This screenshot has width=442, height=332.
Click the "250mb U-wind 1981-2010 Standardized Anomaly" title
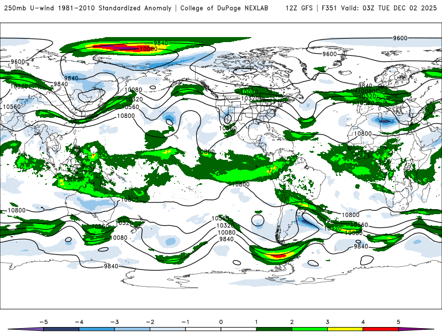(x=88, y=8)
